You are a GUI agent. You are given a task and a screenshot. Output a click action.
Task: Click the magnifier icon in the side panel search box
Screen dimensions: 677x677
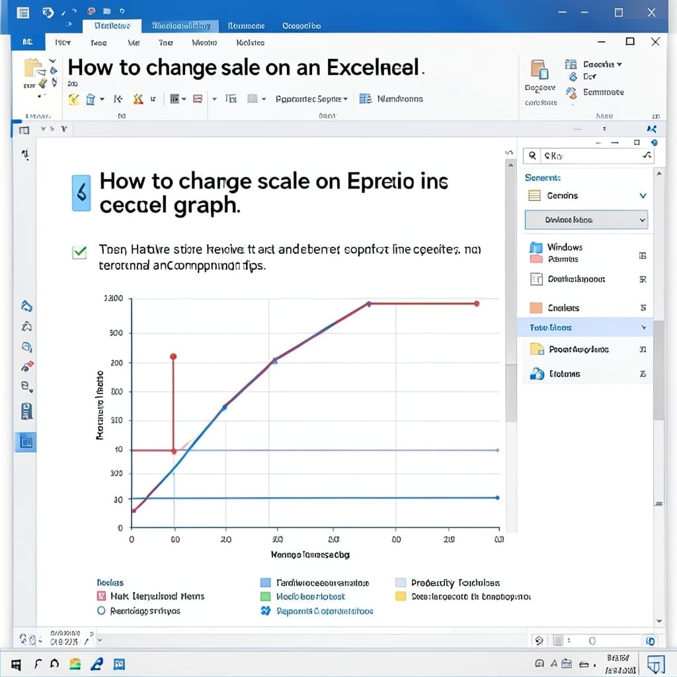(x=532, y=156)
